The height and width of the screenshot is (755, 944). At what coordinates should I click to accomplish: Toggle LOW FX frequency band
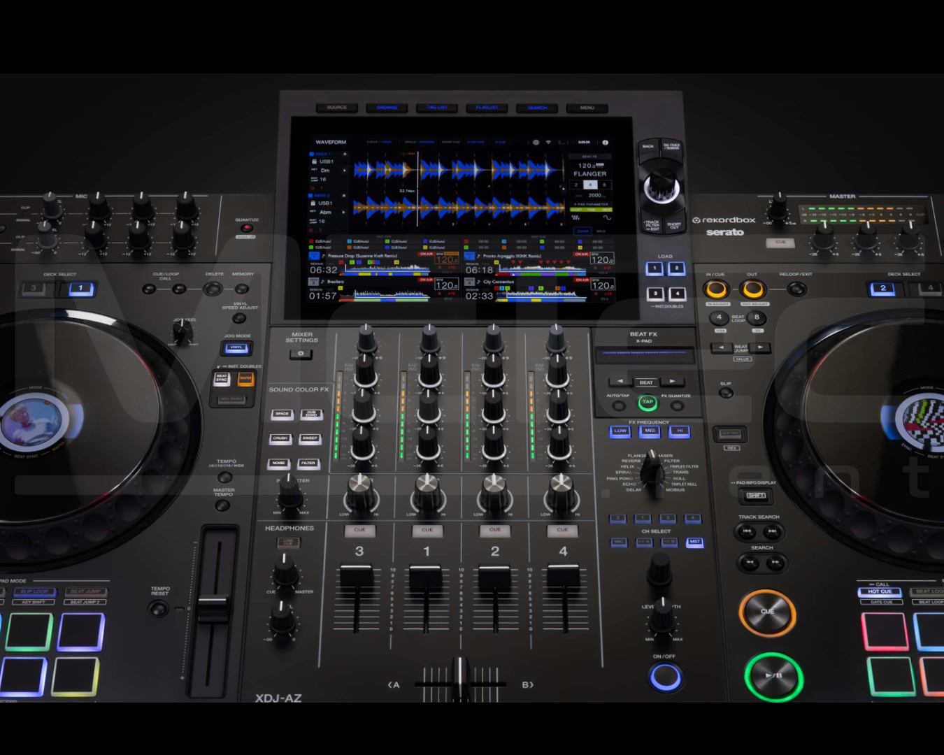(x=620, y=431)
